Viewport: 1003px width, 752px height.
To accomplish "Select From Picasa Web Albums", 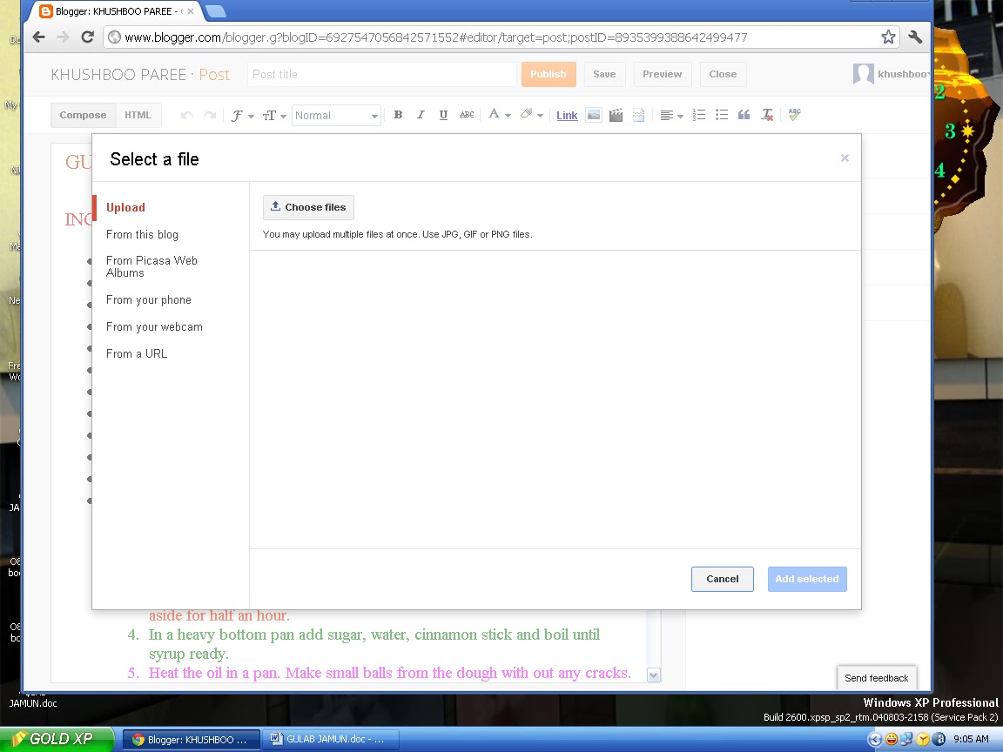I will pos(151,266).
